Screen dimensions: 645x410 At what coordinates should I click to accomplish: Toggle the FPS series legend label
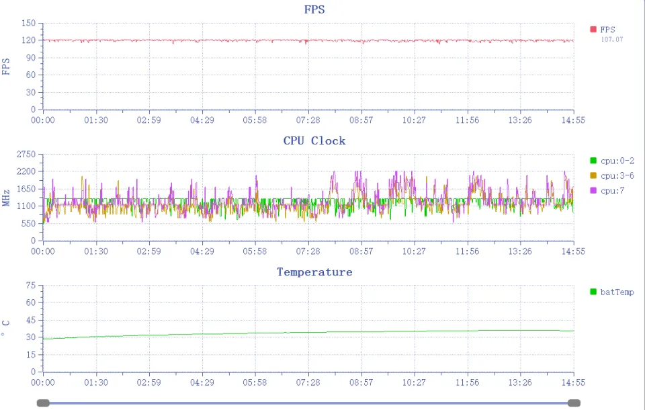(x=607, y=29)
